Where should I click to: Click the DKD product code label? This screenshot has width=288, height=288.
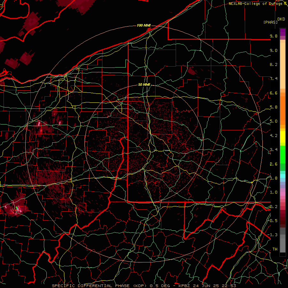click(x=281, y=19)
